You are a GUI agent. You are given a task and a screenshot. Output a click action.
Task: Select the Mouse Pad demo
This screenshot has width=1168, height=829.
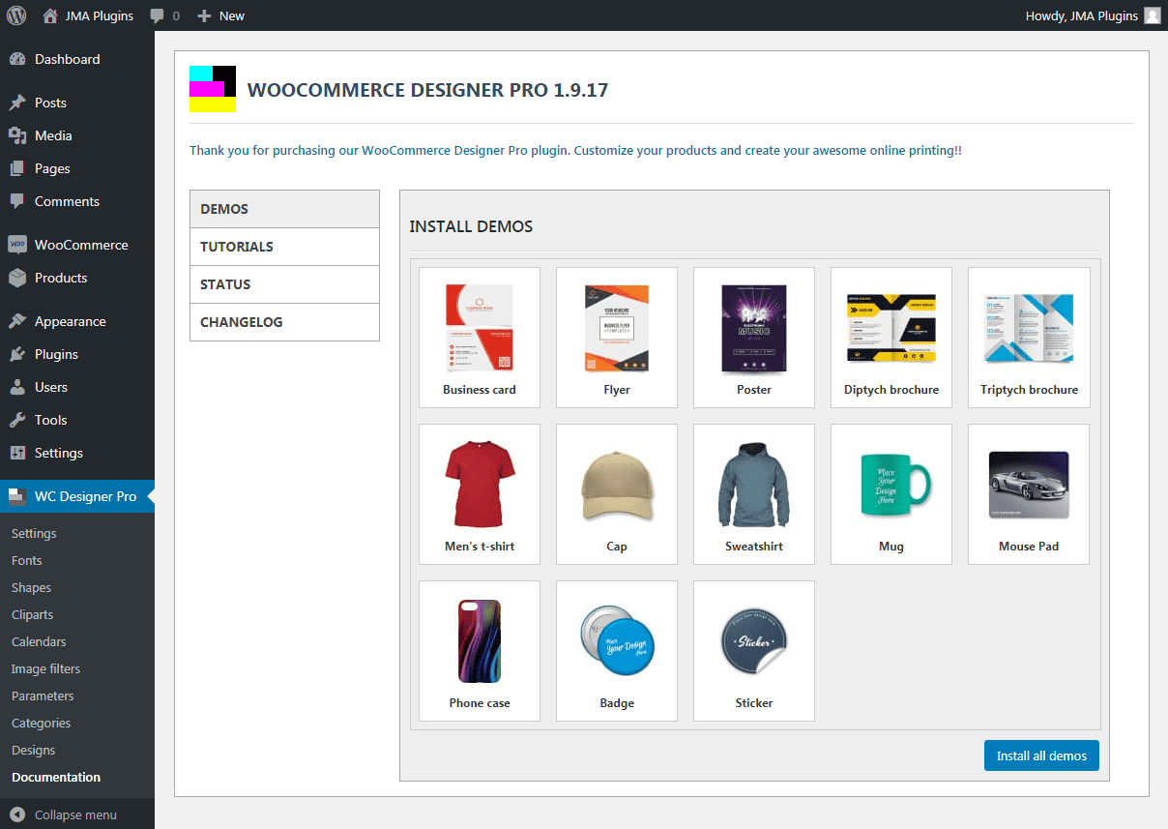tap(1029, 494)
